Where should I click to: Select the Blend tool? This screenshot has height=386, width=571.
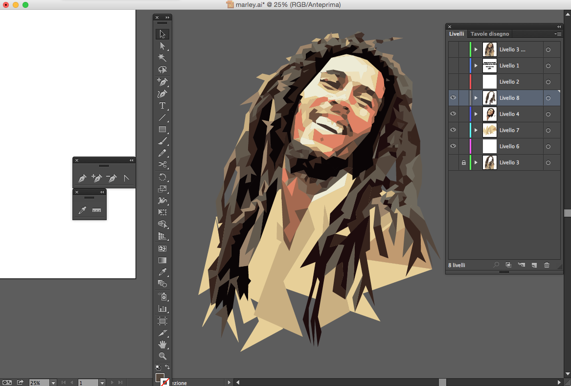coord(162,284)
